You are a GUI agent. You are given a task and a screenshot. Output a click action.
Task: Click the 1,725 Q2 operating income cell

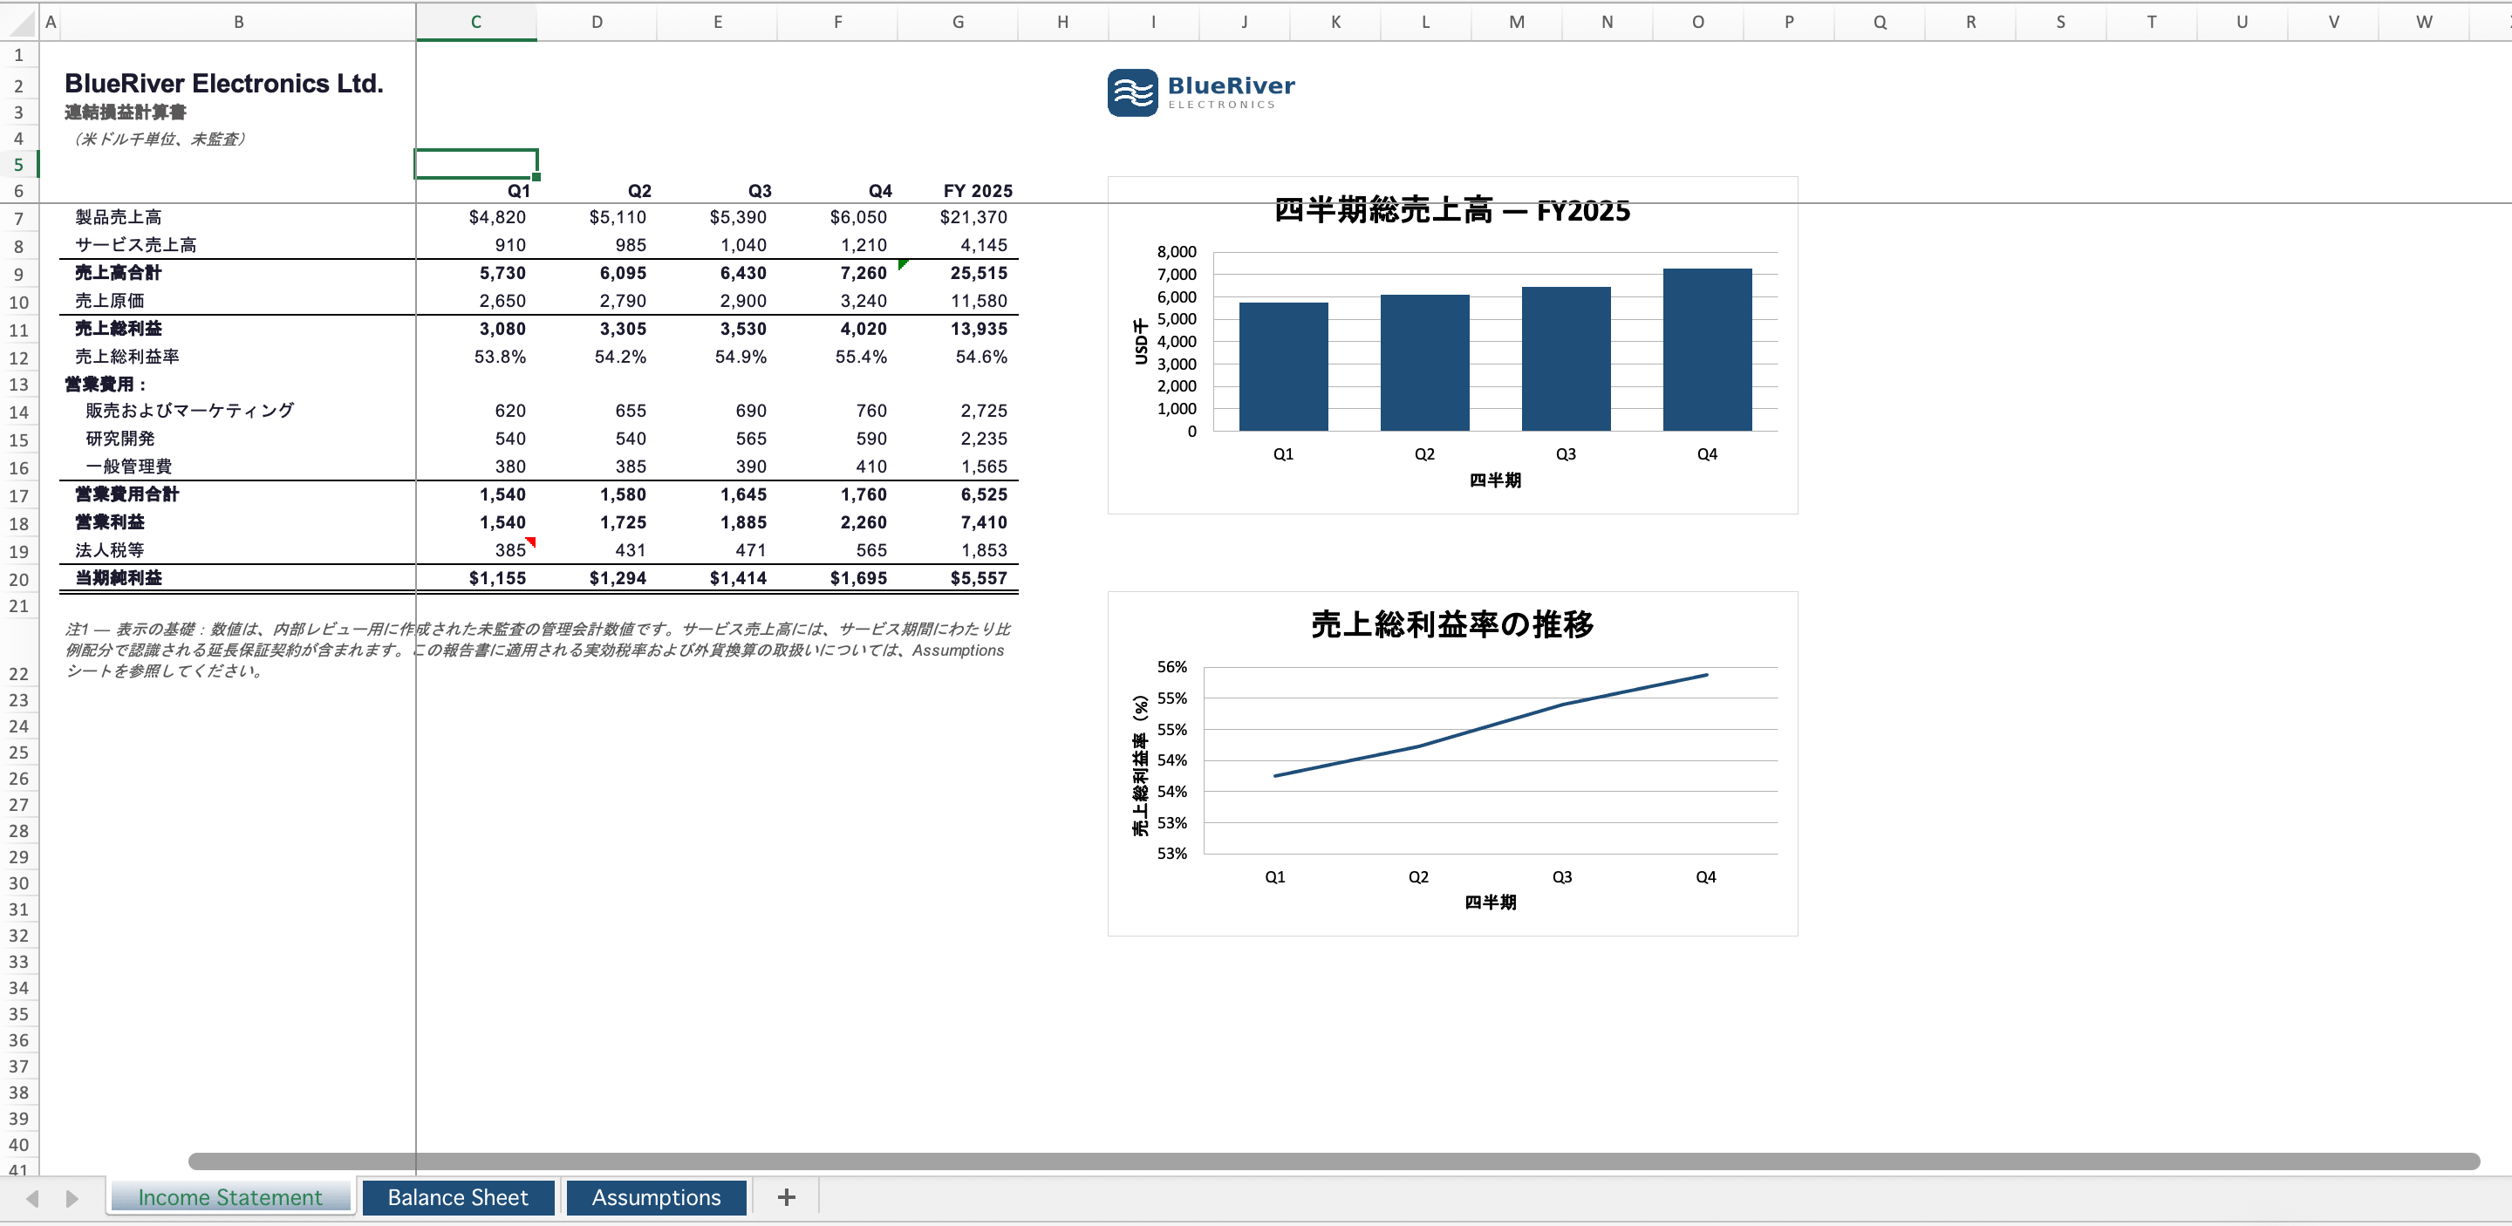597,522
